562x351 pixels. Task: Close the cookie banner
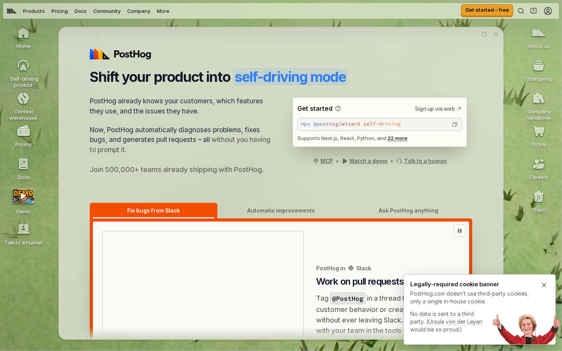tap(544, 285)
